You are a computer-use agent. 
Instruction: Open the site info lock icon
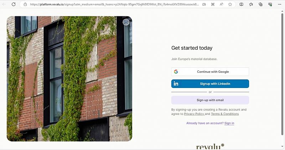25,4
